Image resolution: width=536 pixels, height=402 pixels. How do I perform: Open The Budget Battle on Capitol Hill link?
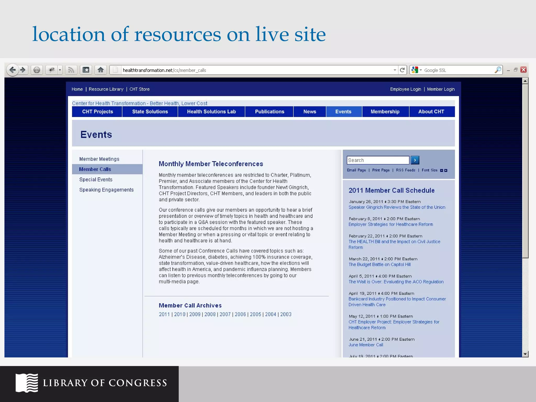coord(379,265)
